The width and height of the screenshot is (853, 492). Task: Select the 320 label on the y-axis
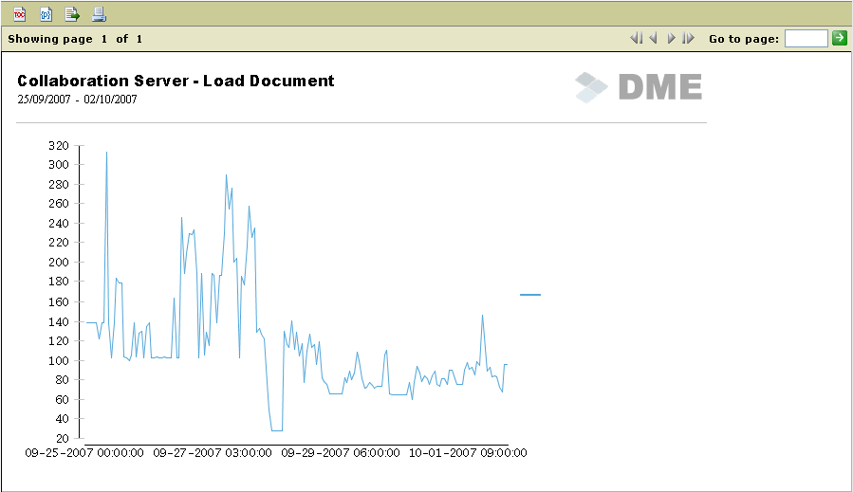(x=59, y=145)
